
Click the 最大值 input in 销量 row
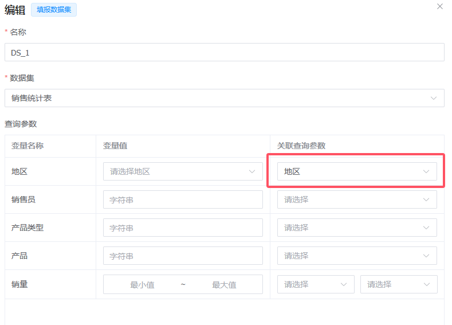(x=224, y=284)
